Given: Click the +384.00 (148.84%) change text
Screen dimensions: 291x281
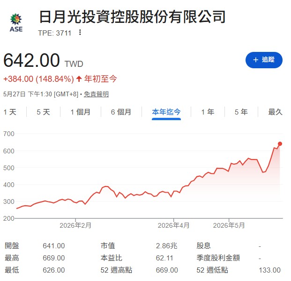Looking at the screenshot, I should pyautogui.click(x=38, y=79).
